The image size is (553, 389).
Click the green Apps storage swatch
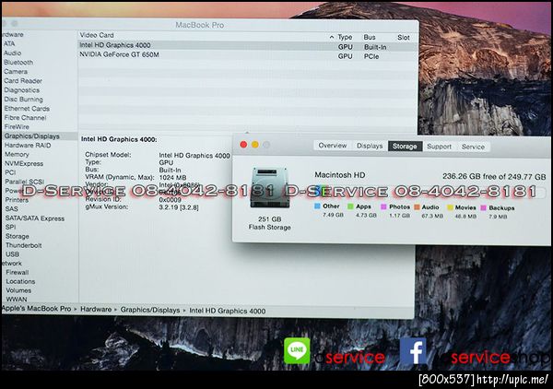tap(350, 206)
